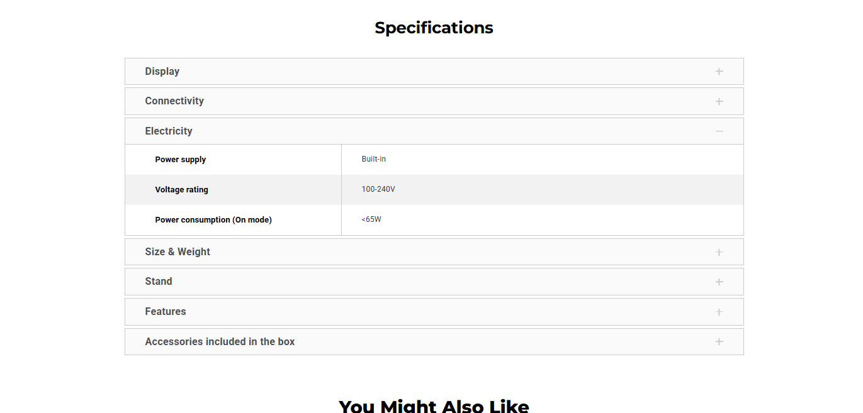863x413 pixels.
Task: Click the plus icon on Stand row
Action: [719, 282]
